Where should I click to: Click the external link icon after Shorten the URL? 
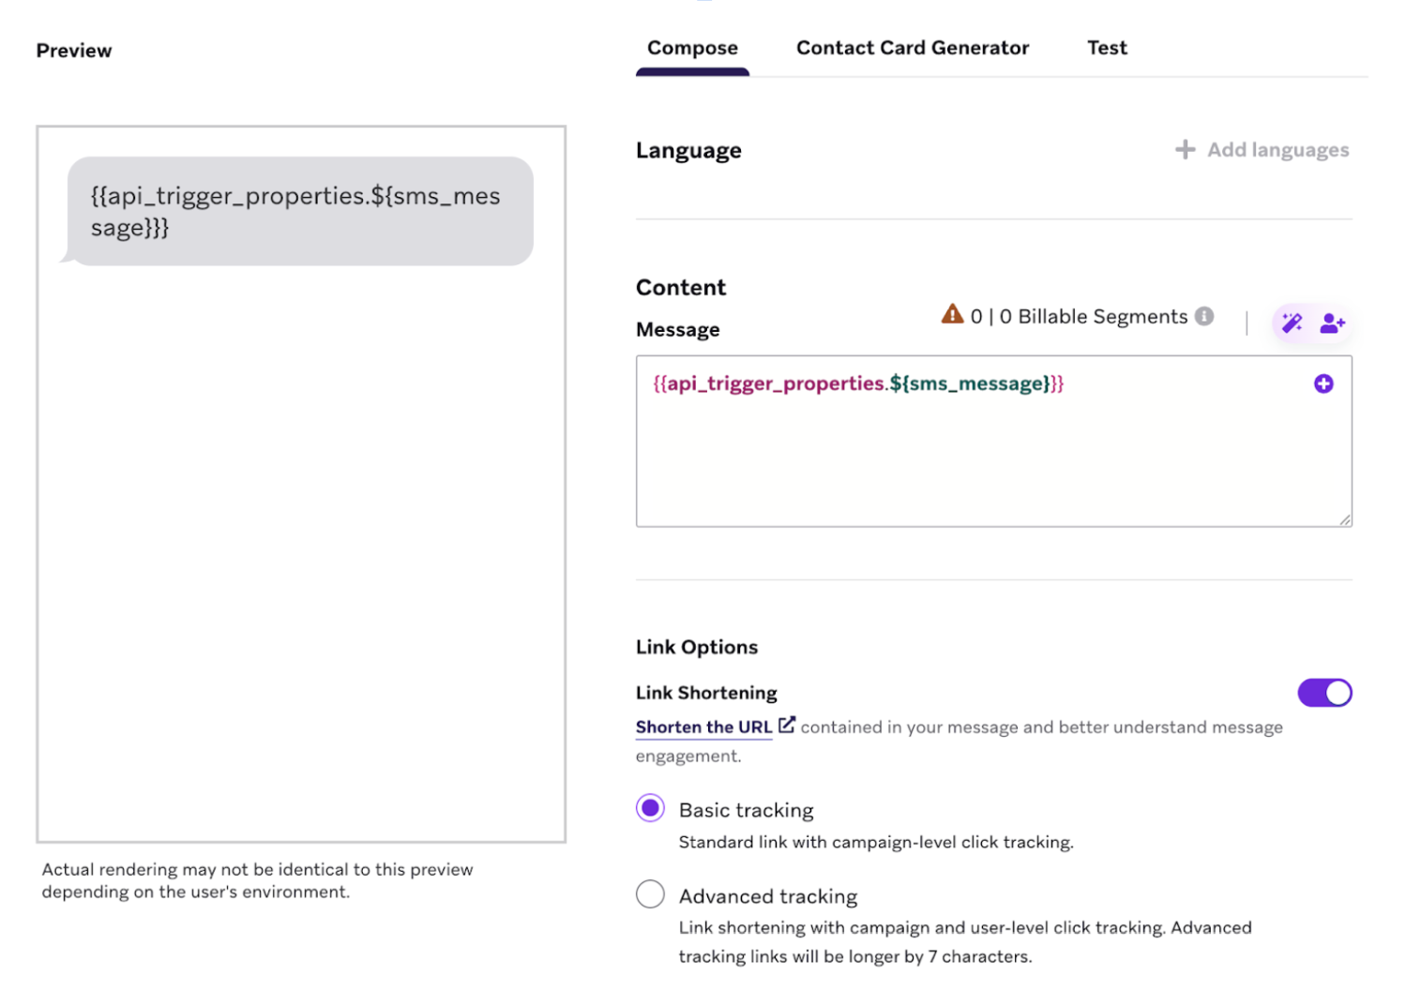(786, 723)
